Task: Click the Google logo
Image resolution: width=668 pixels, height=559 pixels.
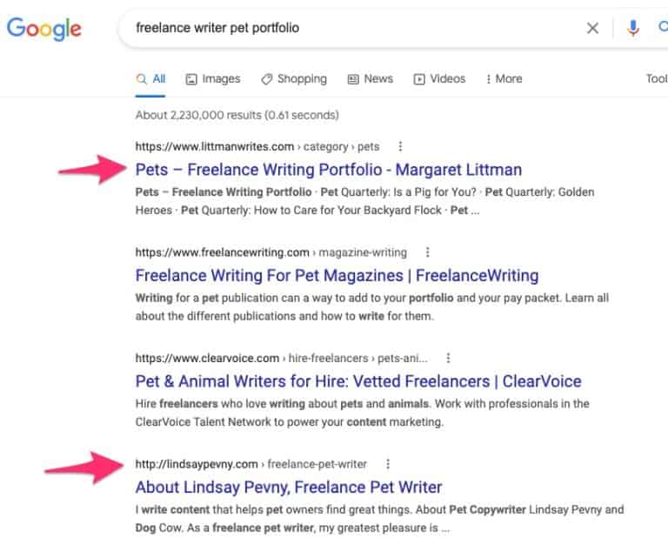Action: (x=43, y=29)
